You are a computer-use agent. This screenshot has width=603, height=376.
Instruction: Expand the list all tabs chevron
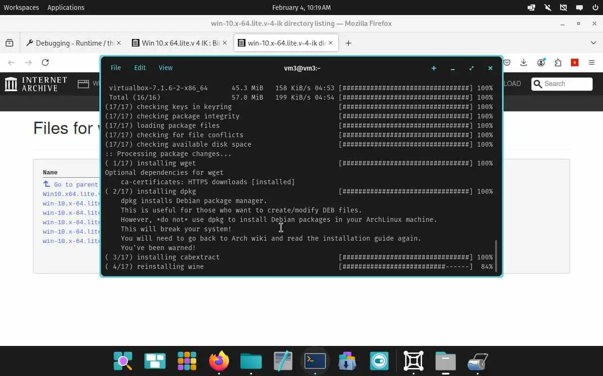coord(593,43)
